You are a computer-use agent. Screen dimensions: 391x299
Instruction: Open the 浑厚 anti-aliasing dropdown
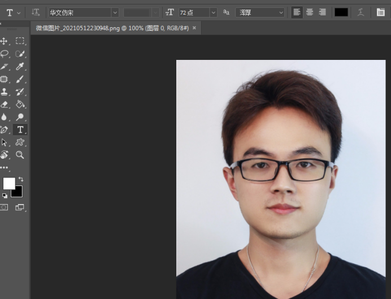[260, 12]
